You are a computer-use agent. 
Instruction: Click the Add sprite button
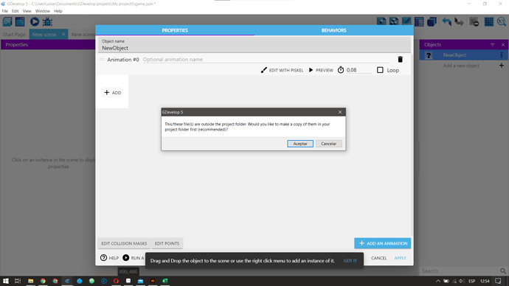point(112,93)
